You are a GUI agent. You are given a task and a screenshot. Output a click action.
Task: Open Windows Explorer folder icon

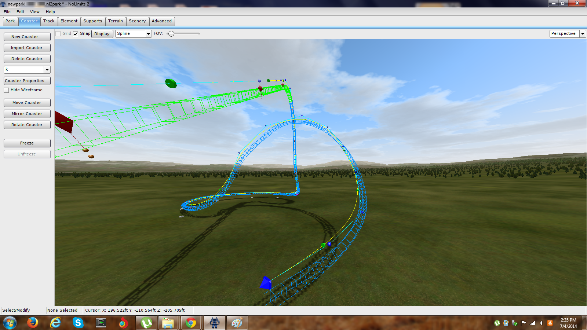pyautogui.click(x=168, y=323)
